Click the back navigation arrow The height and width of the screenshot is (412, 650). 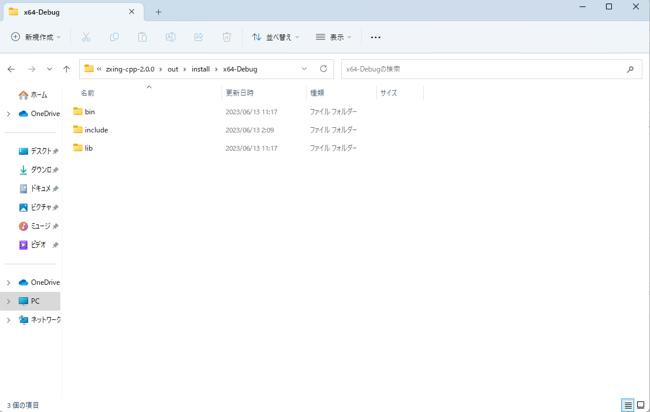tap(11, 69)
